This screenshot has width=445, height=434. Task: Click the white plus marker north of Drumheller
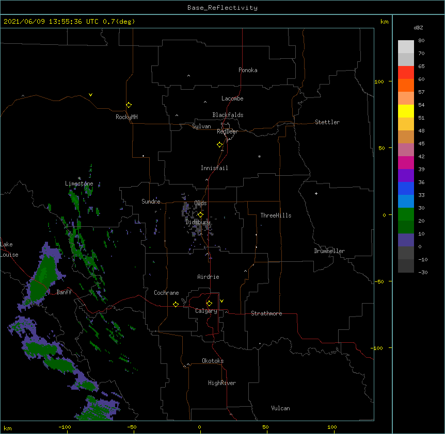tap(316, 193)
